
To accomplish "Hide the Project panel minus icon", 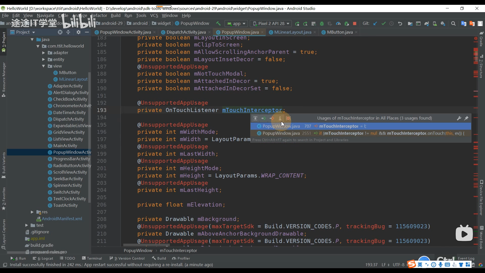I will (x=87, y=32).
